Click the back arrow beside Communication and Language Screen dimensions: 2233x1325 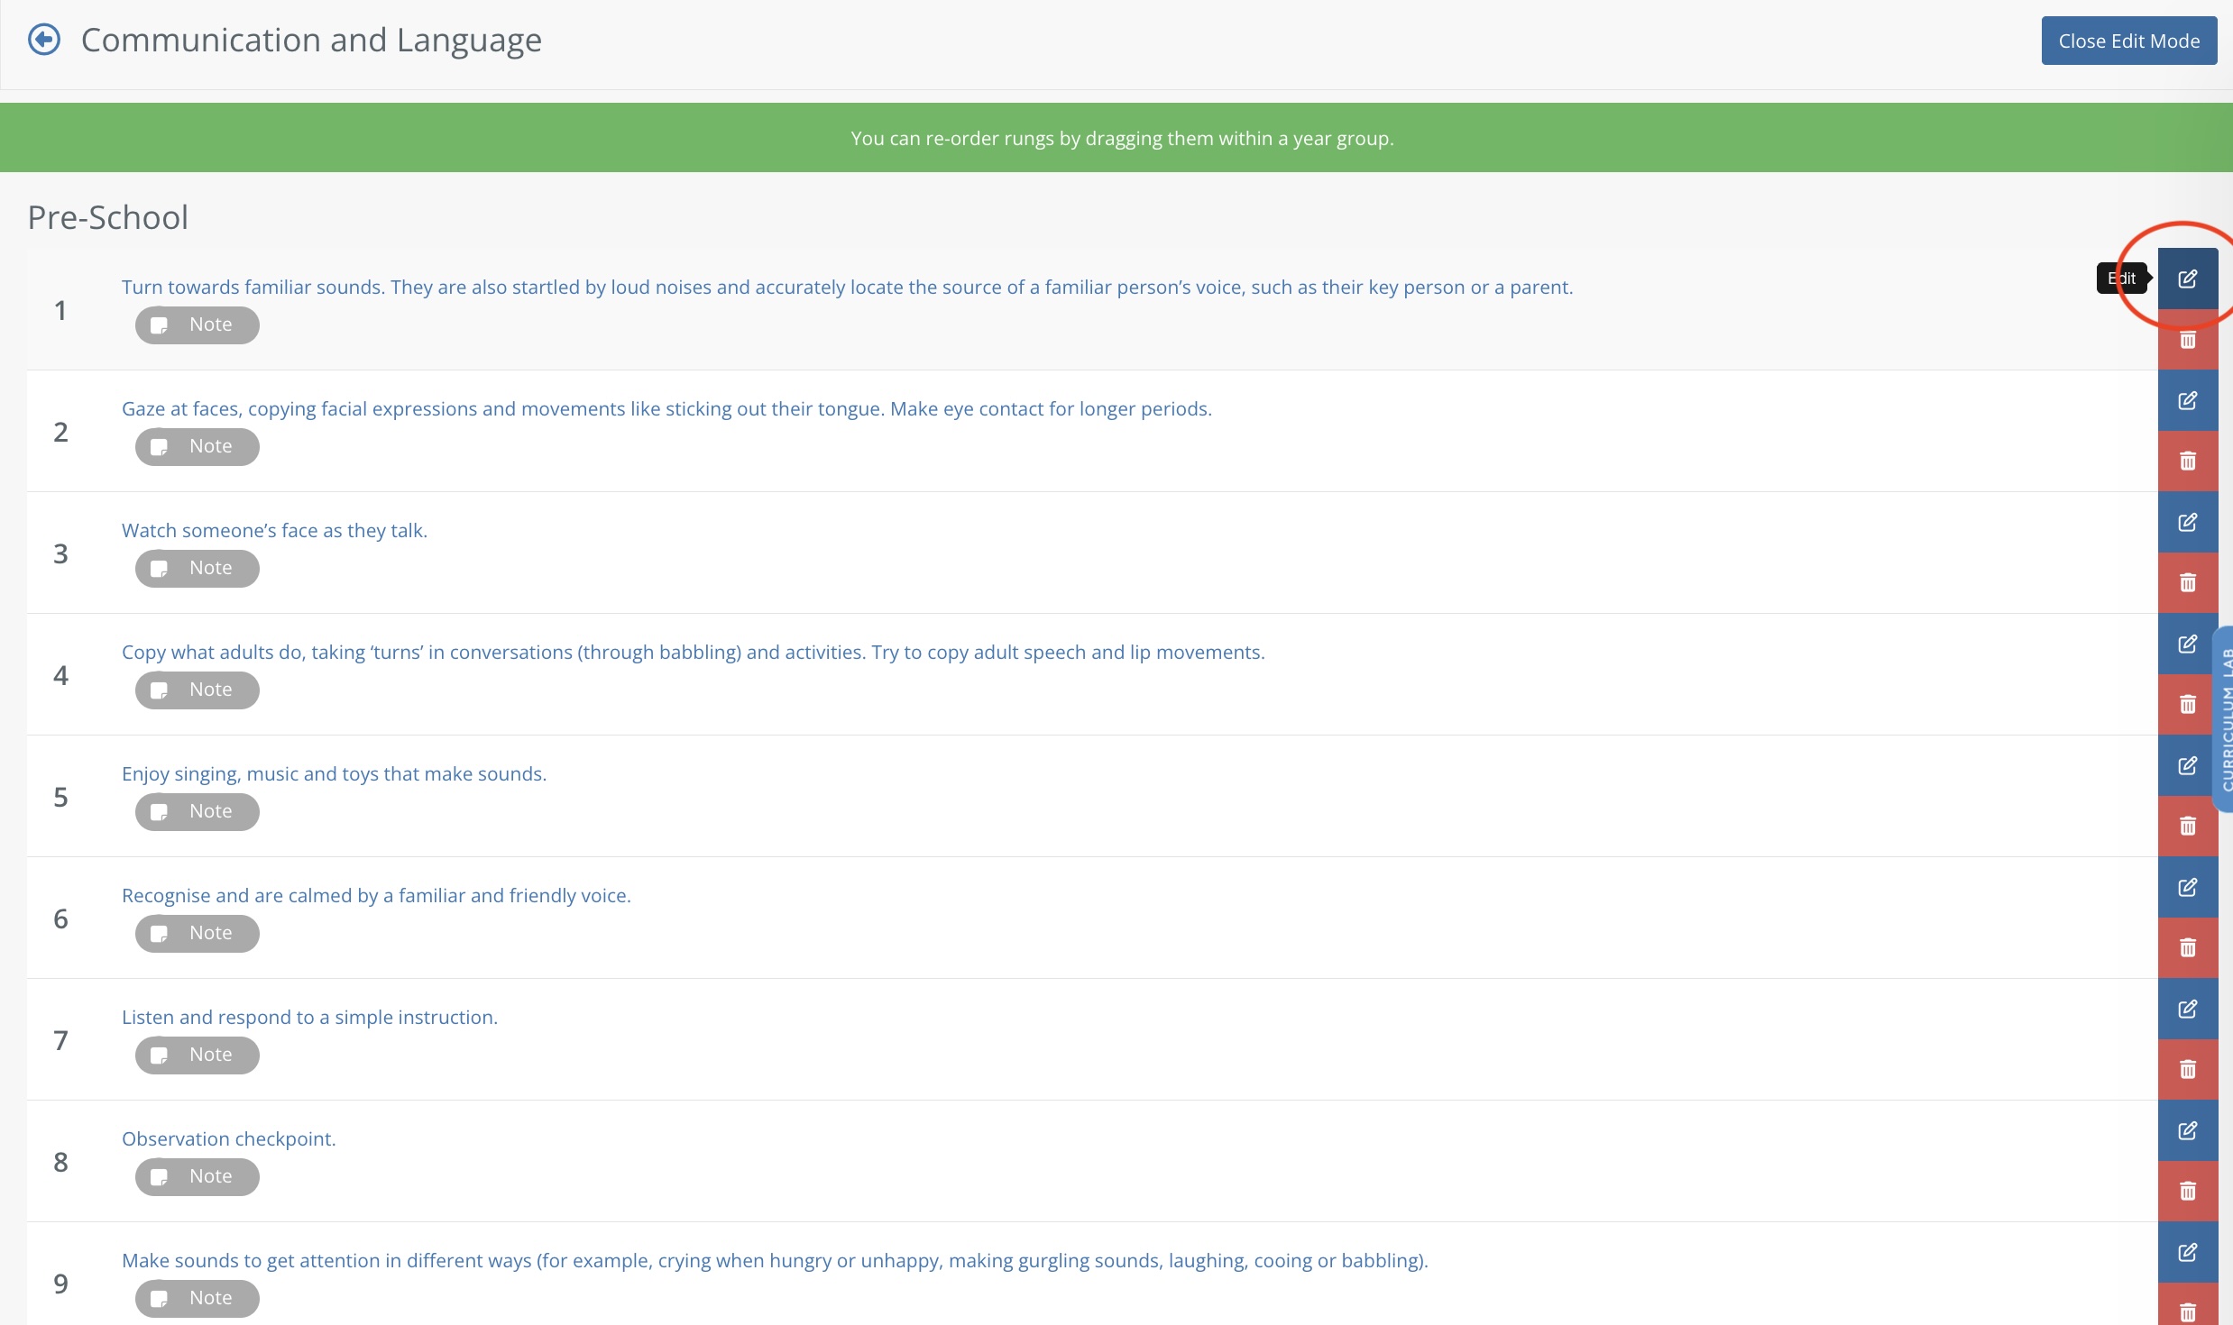44,40
